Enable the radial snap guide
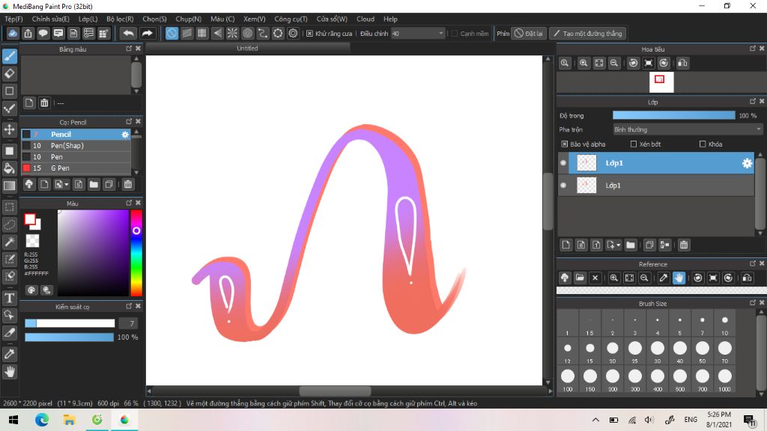The height and width of the screenshot is (431, 767). click(x=232, y=33)
